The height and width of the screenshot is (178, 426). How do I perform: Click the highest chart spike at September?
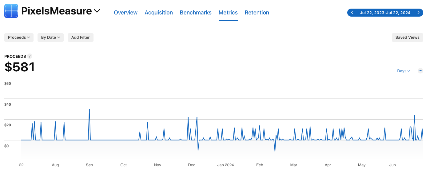pyautogui.click(x=89, y=109)
